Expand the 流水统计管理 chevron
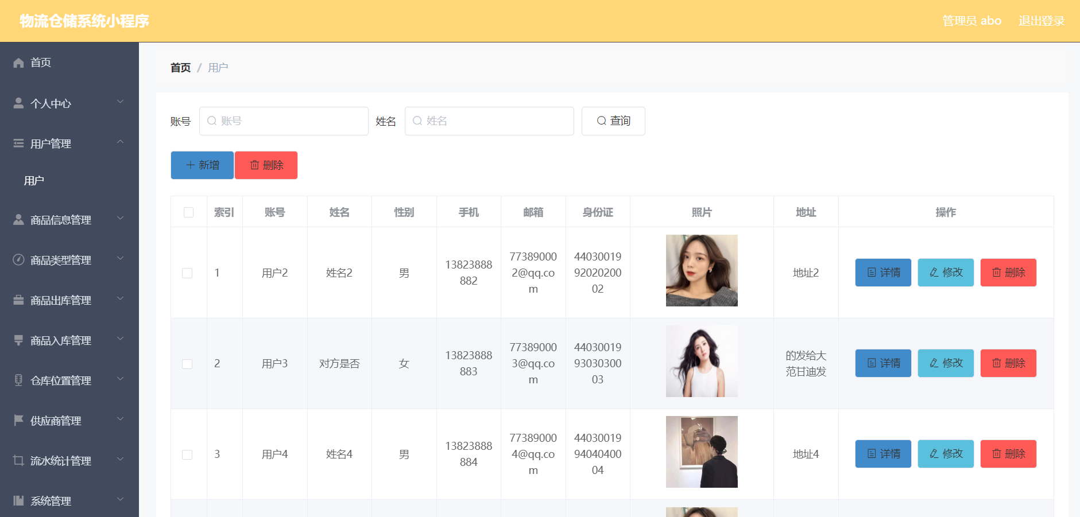This screenshot has height=517, width=1080. [120, 459]
